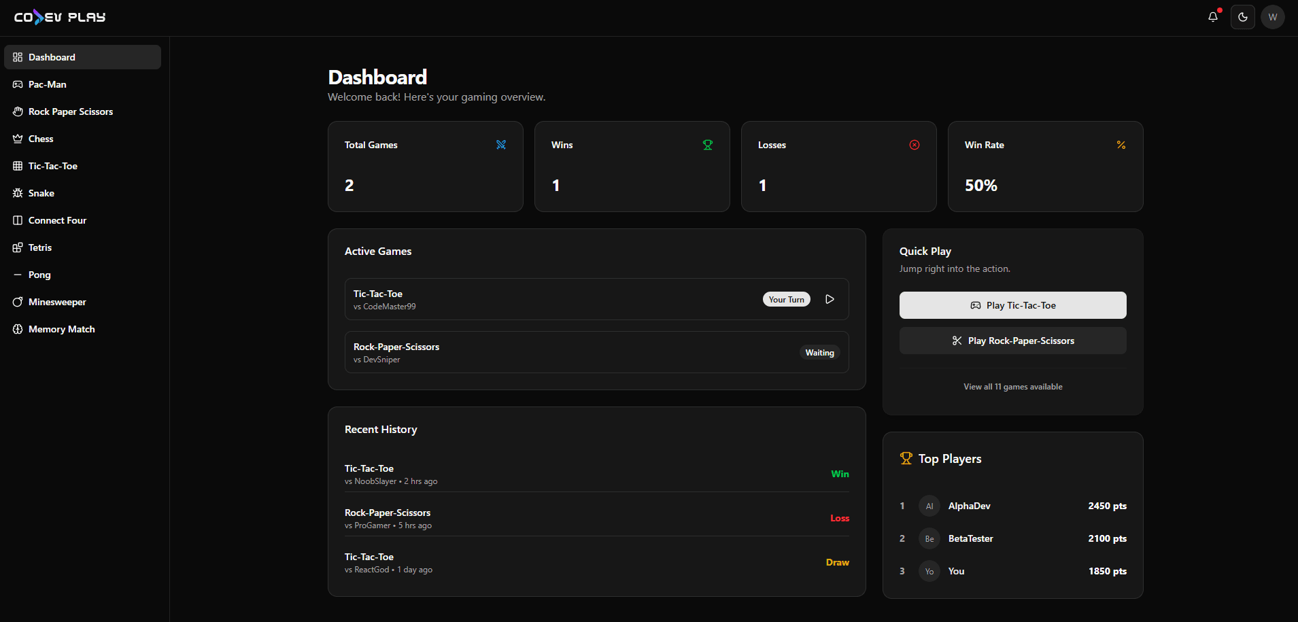
Task: Select Connect Four label in sidebar
Action: pyautogui.click(x=57, y=220)
